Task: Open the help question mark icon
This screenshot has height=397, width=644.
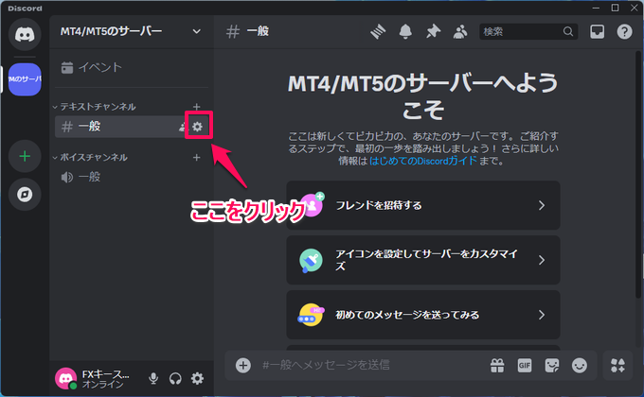Action: point(625,31)
